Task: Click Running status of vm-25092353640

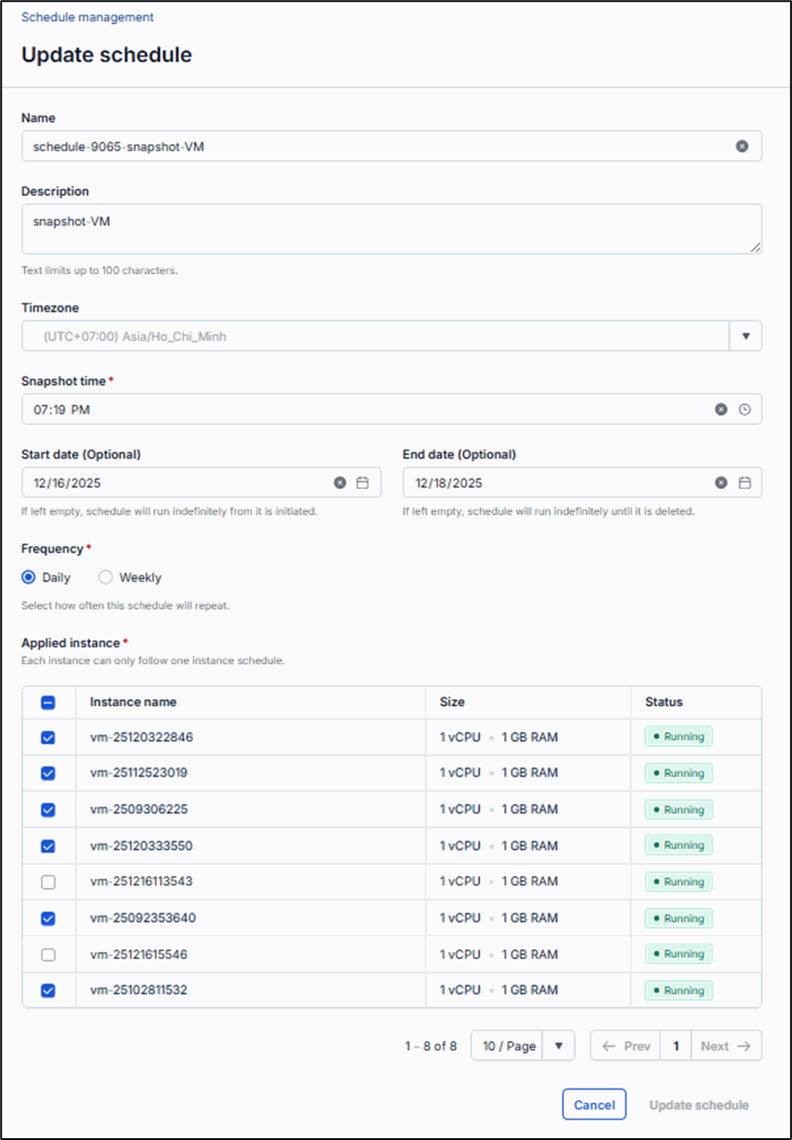Action: [x=679, y=918]
